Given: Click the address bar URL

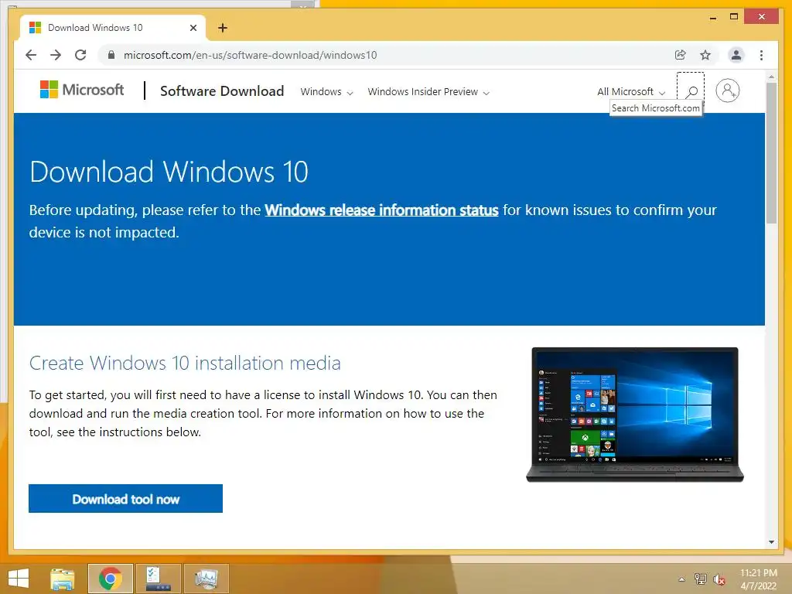Looking at the screenshot, I should pyautogui.click(x=250, y=55).
